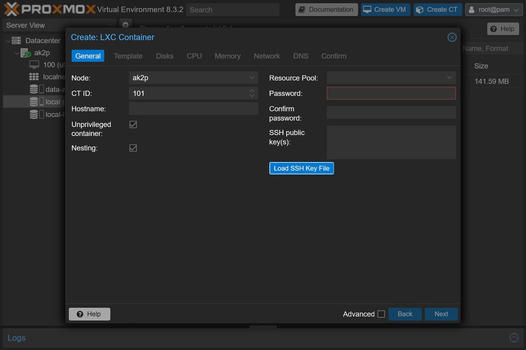526x350 pixels.
Task: Click the Help button in the storage panel
Action: click(503, 29)
